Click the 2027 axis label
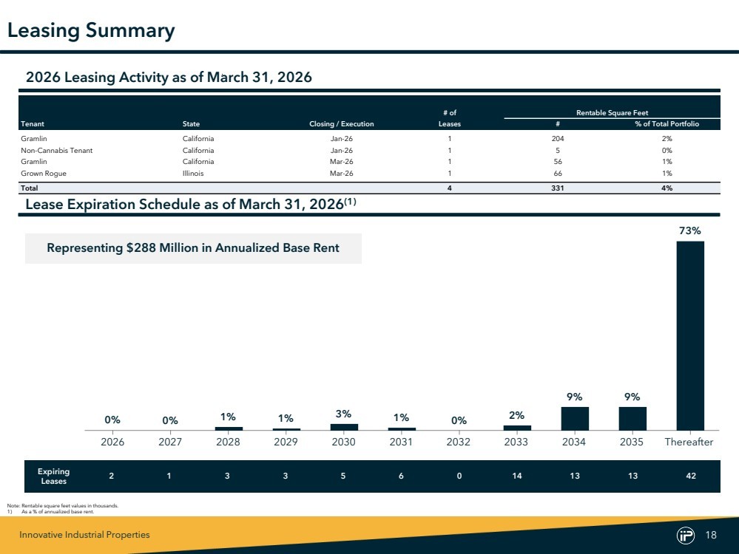The width and height of the screenshot is (739, 554). (170, 442)
